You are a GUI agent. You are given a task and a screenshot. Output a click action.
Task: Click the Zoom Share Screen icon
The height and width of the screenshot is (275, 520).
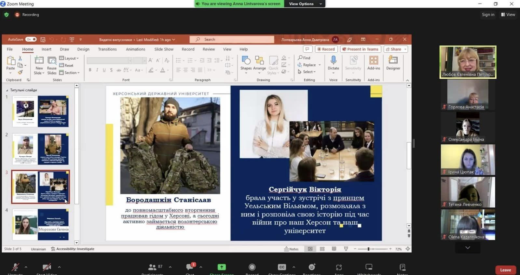pos(222,267)
